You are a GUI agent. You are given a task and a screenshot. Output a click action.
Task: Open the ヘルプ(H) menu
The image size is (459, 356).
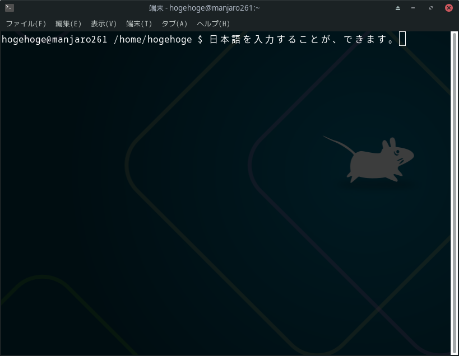[x=213, y=24]
